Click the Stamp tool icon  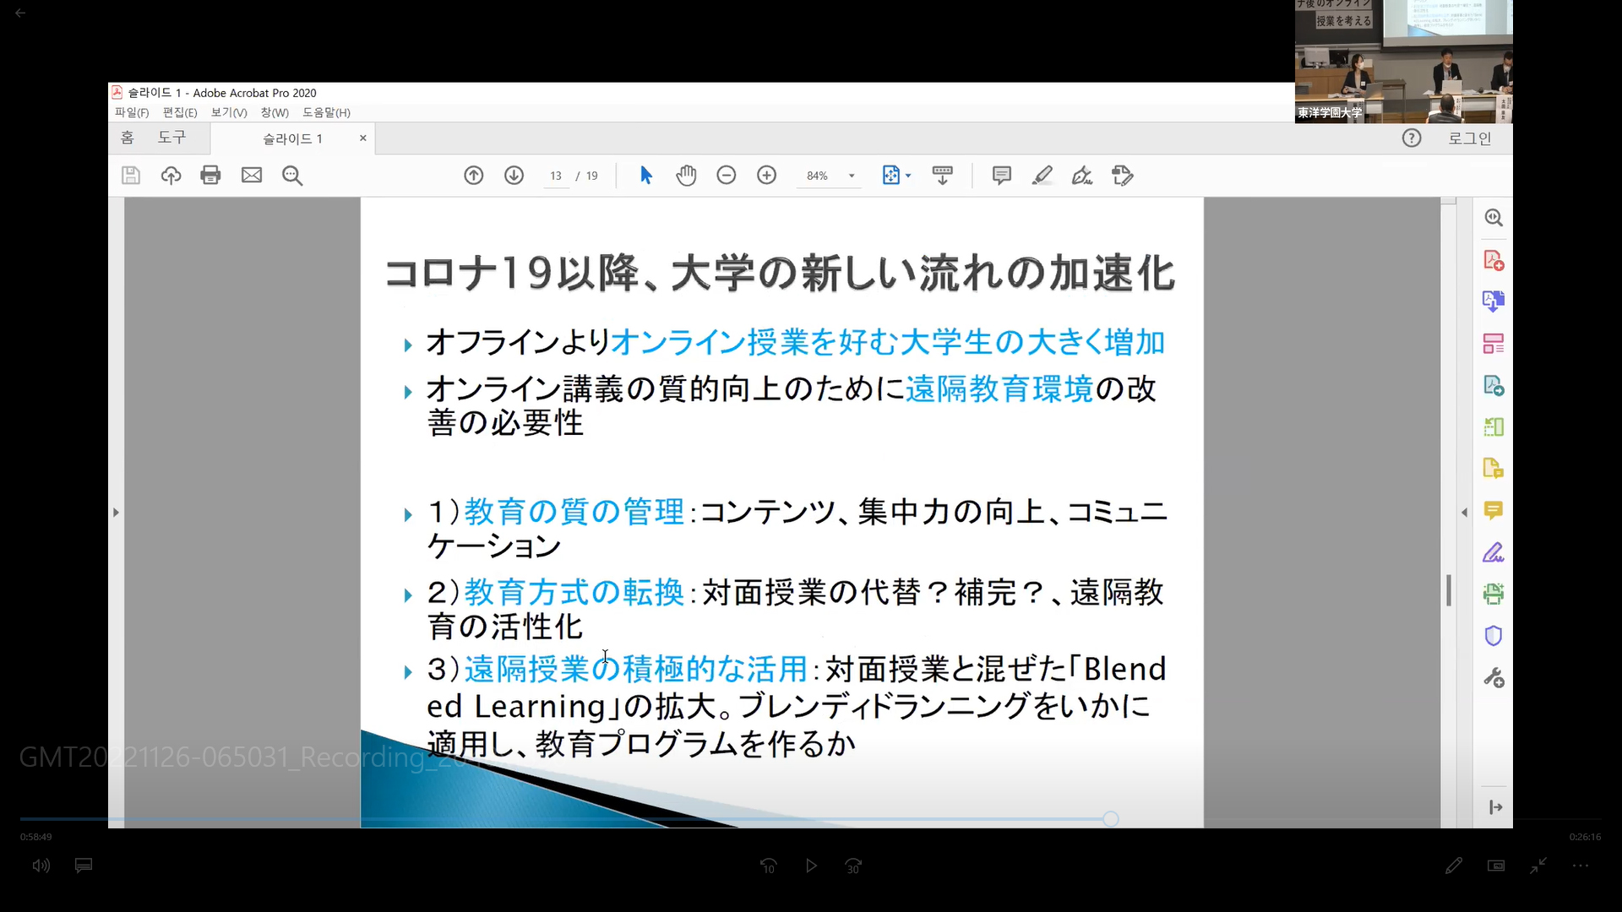coord(1123,176)
